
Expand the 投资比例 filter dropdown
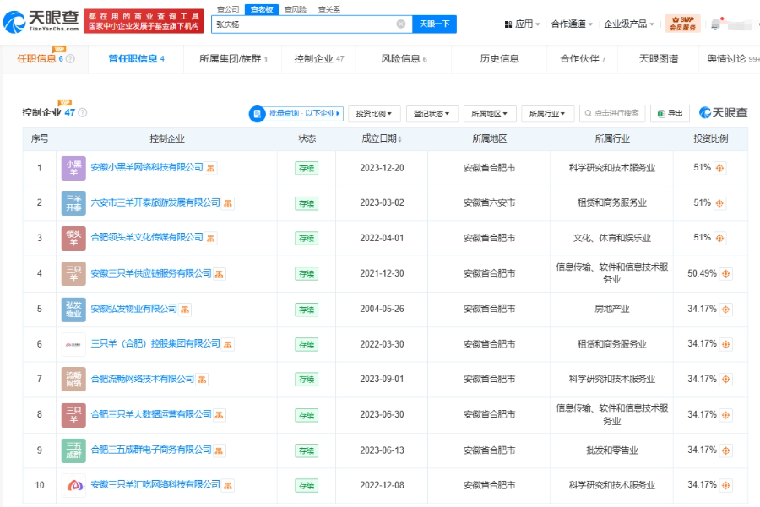click(373, 114)
